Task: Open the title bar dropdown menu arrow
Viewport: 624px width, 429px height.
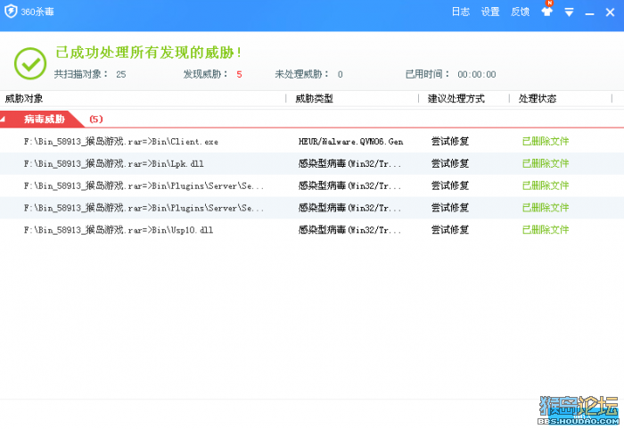Action: coord(569,12)
